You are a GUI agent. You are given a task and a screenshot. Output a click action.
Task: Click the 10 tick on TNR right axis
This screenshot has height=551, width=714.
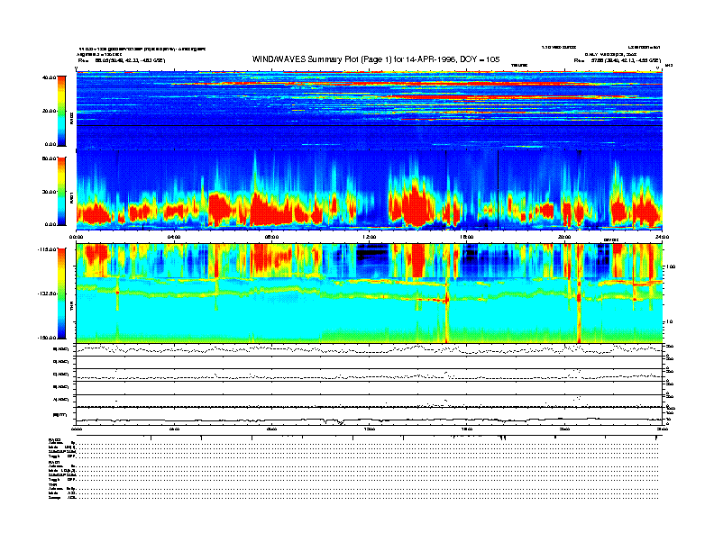click(669, 322)
